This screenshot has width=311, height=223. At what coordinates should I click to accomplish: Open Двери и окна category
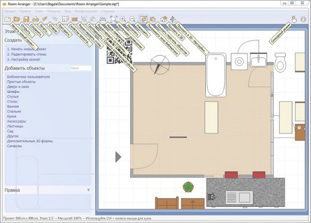[x=18, y=87]
